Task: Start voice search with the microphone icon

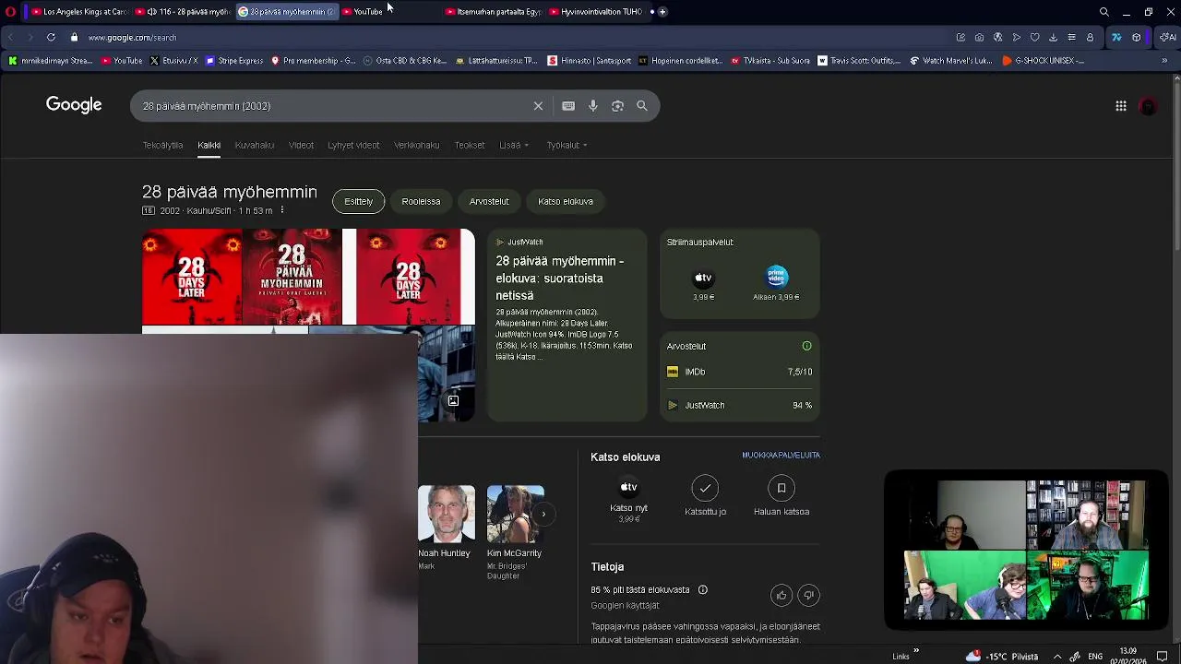Action: pyautogui.click(x=593, y=106)
